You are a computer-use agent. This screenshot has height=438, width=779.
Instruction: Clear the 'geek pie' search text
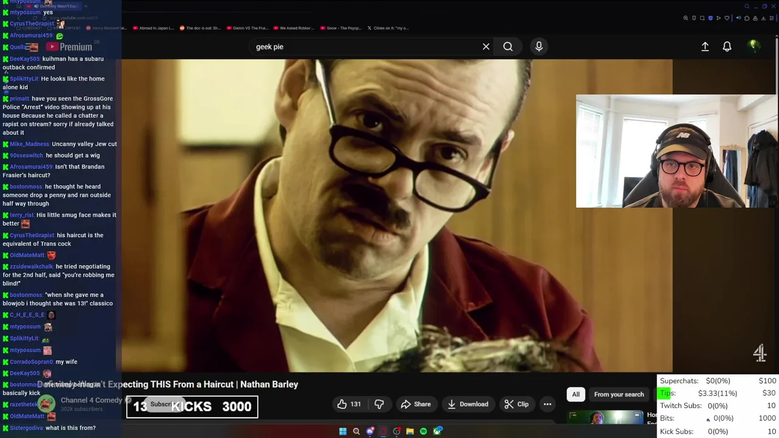[486, 46]
